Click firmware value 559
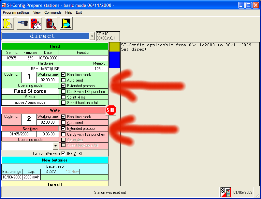 pos(30,58)
